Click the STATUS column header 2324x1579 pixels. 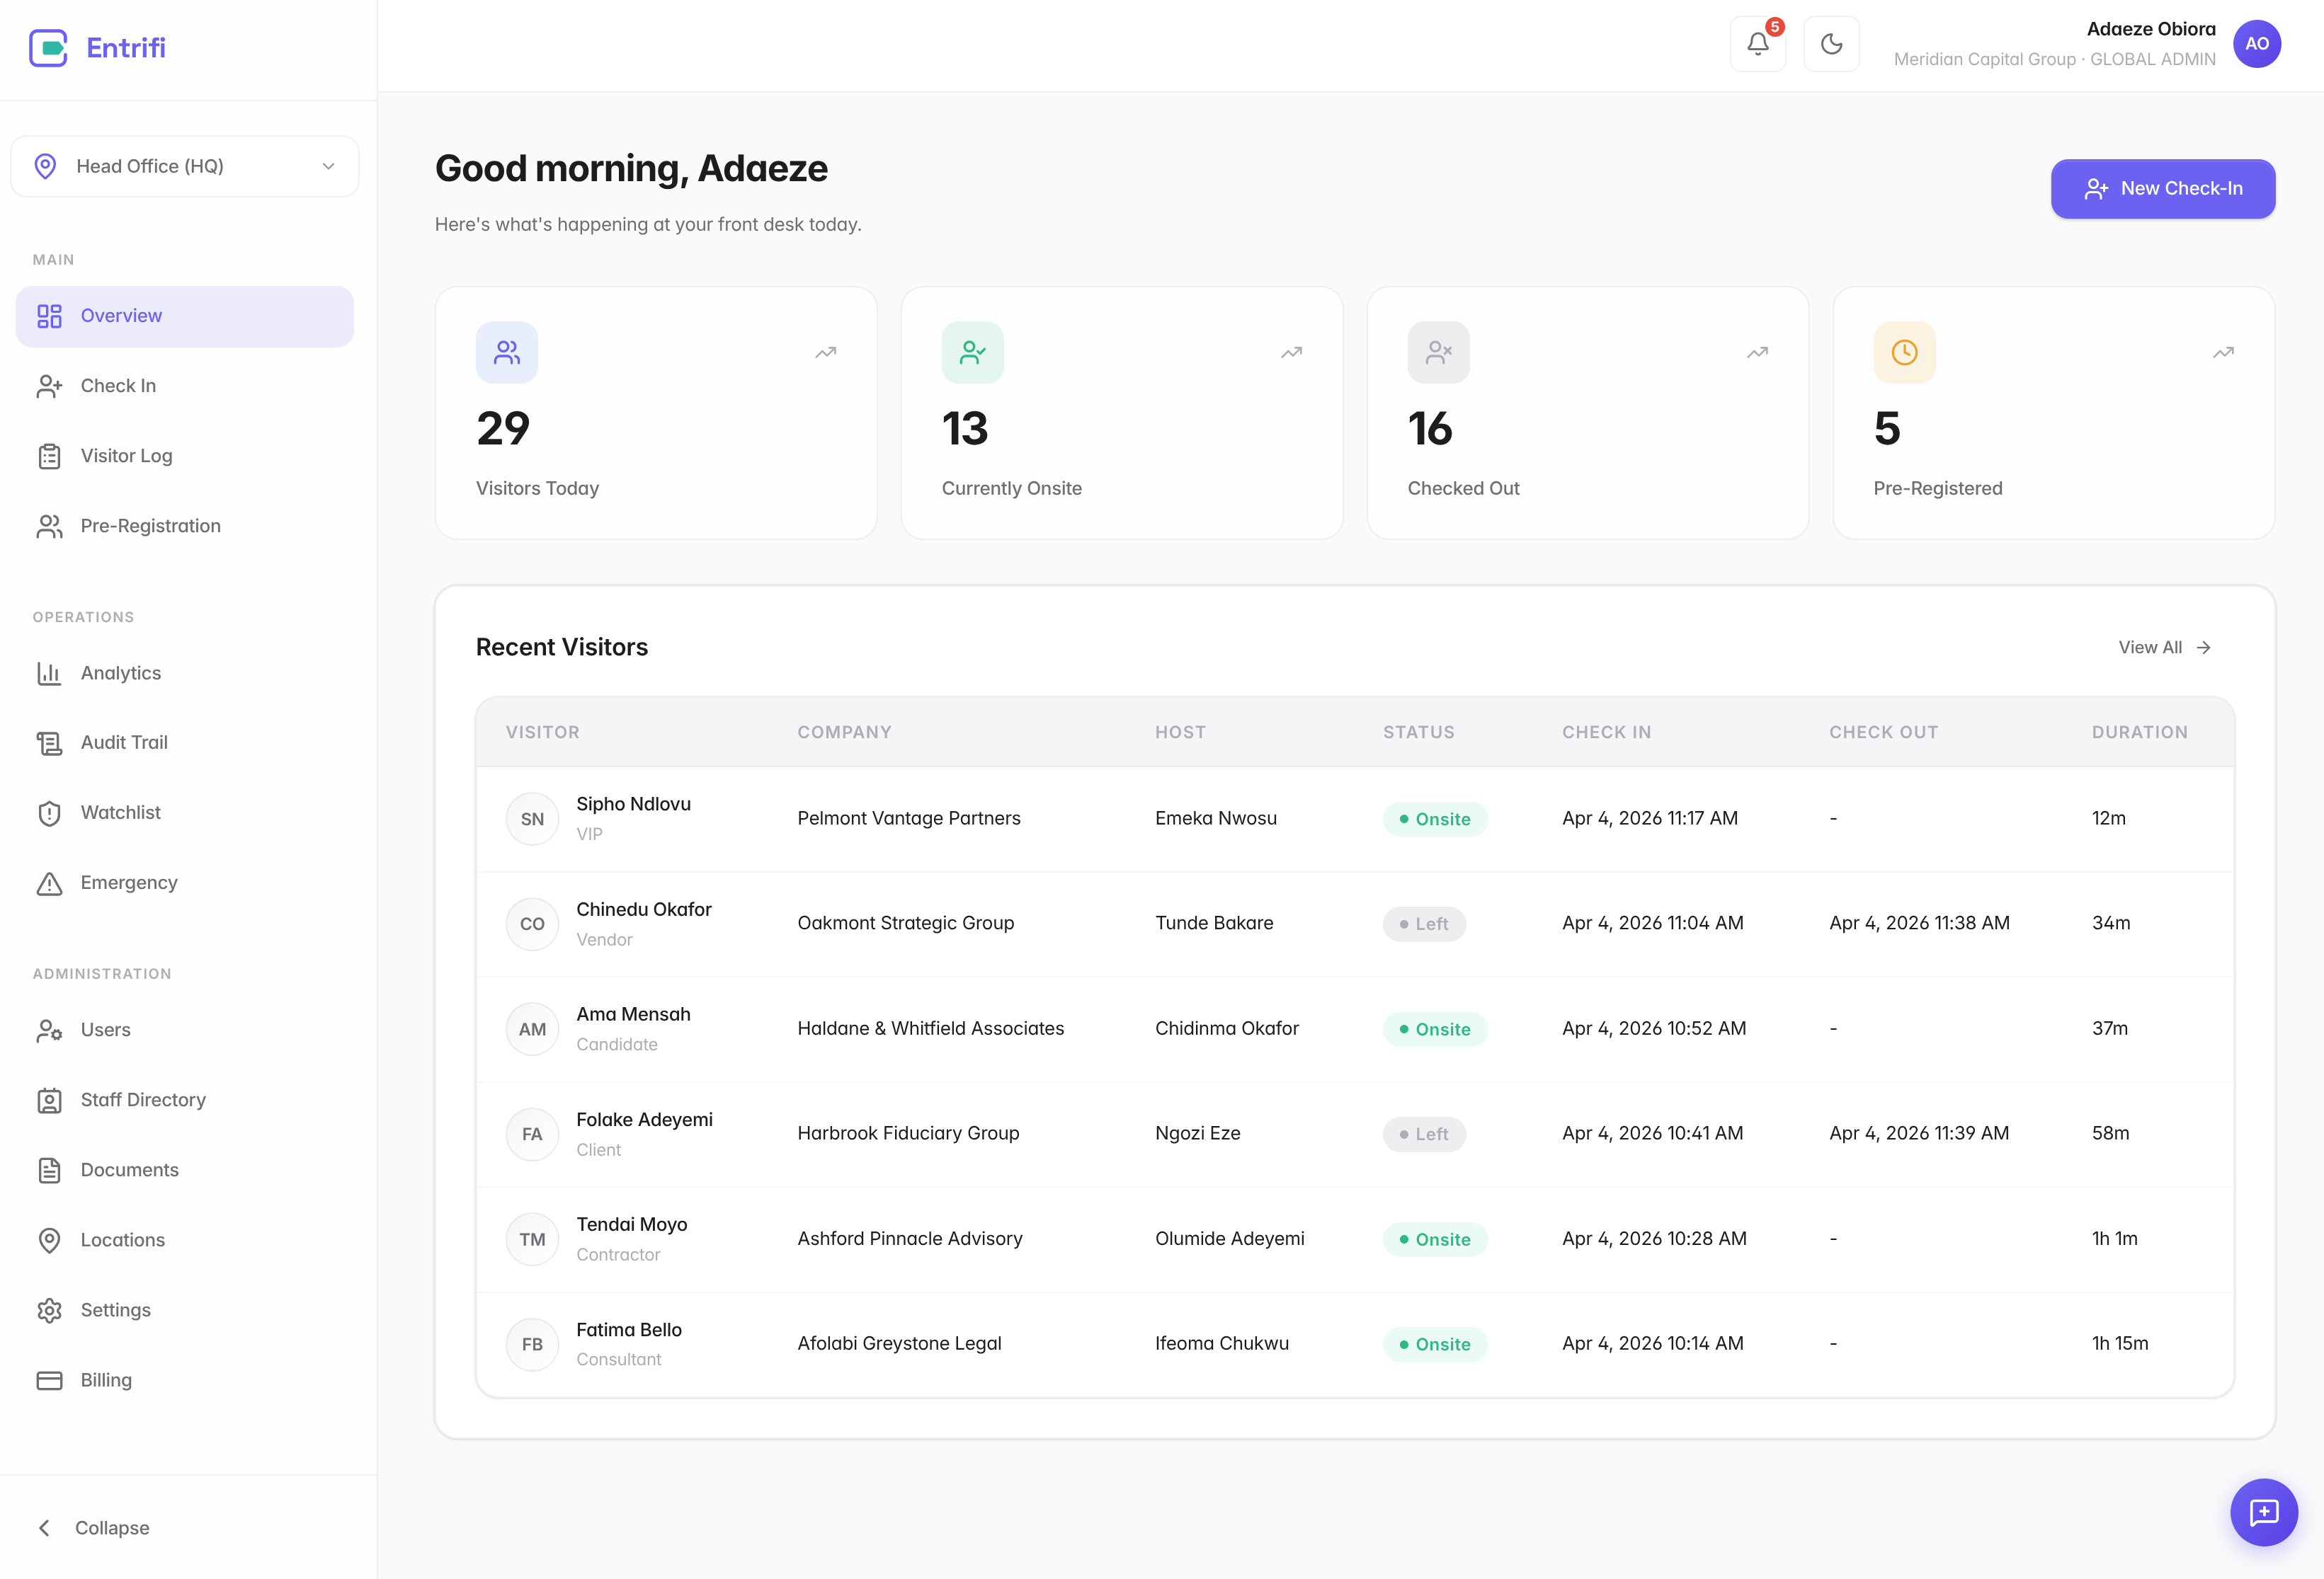[x=1418, y=733]
